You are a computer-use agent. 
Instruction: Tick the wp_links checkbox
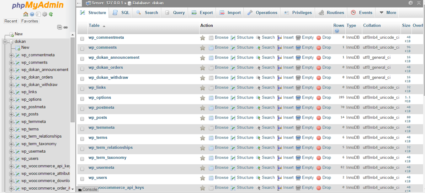pyautogui.click(x=82, y=89)
